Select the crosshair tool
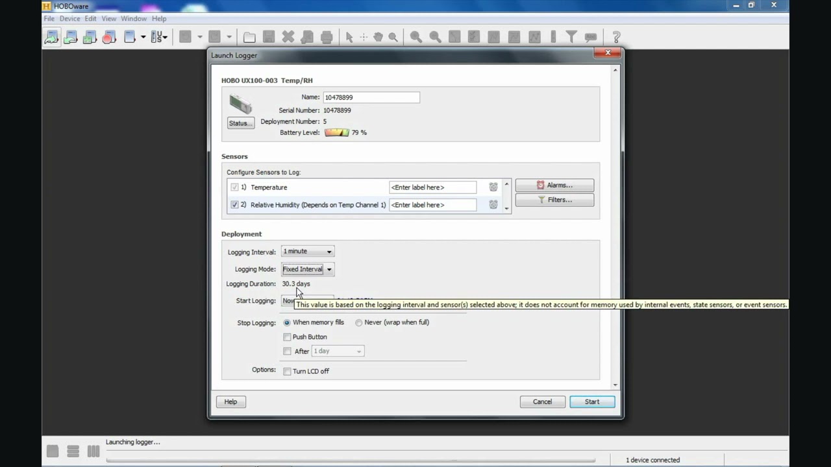 (x=364, y=37)
